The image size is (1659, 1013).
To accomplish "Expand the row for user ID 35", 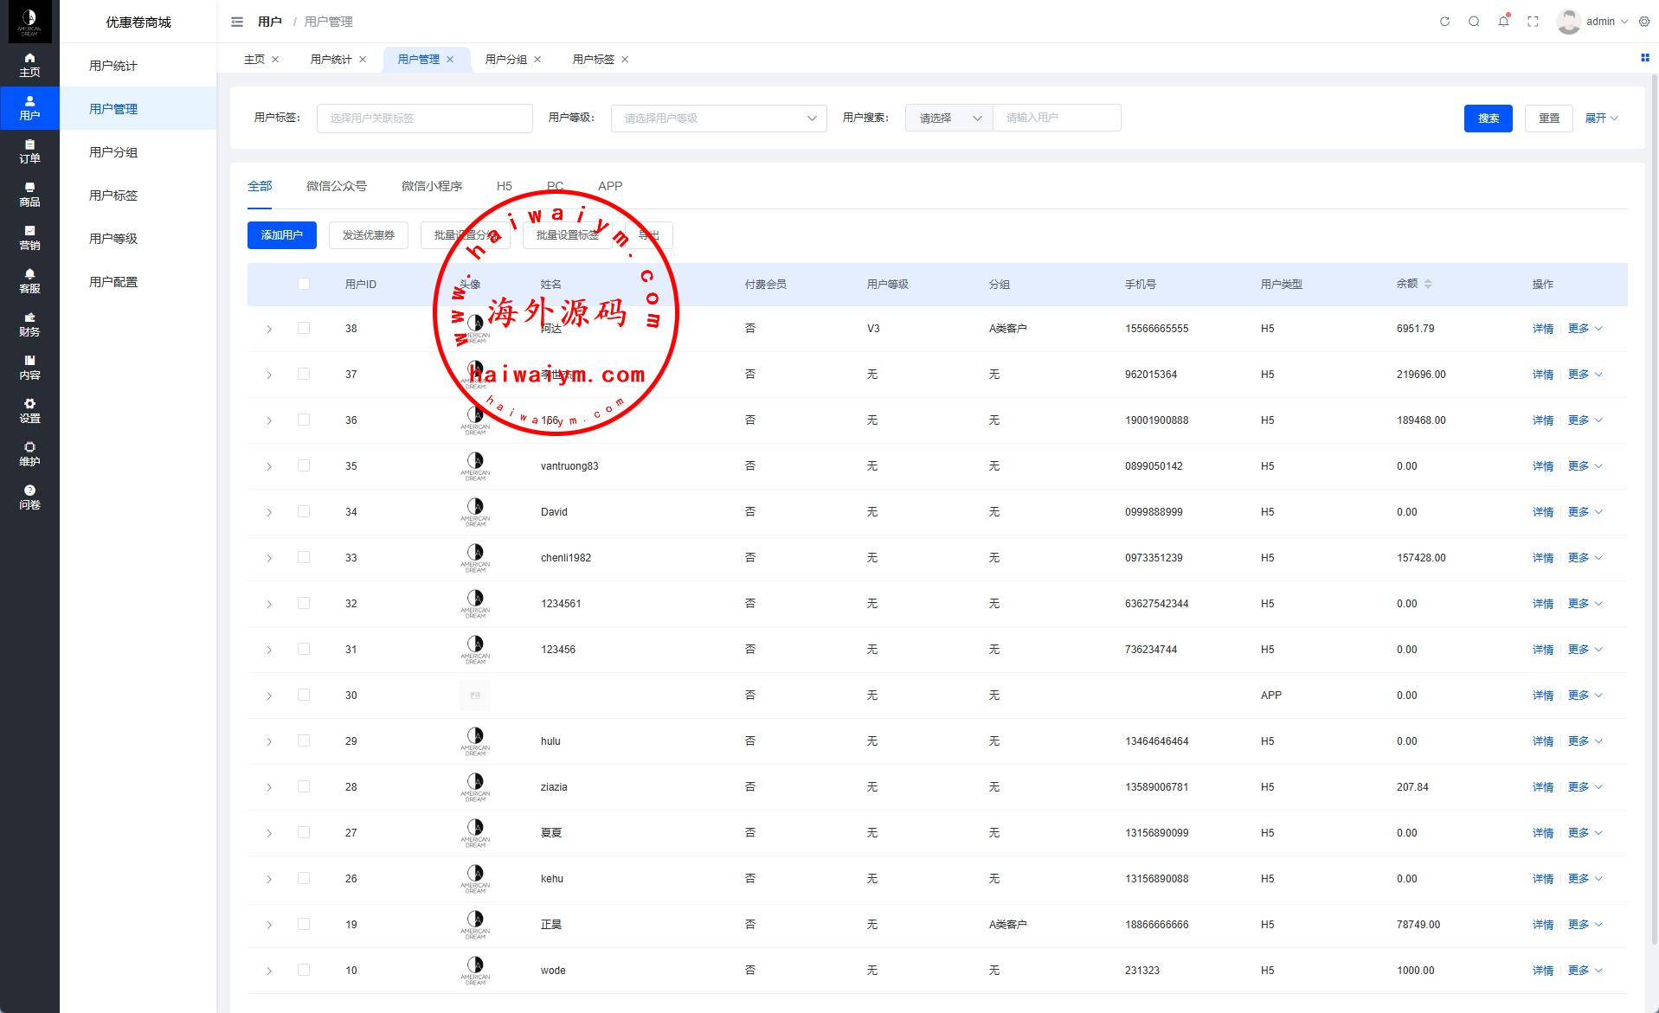I will point(269,466).
